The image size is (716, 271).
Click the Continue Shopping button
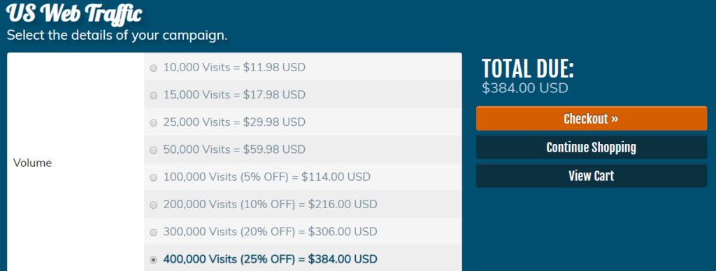592,147
